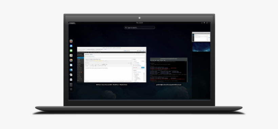Open the colorful photo manager dock icon
Viewport: 278px width, 129px height.
click(71, 60)
